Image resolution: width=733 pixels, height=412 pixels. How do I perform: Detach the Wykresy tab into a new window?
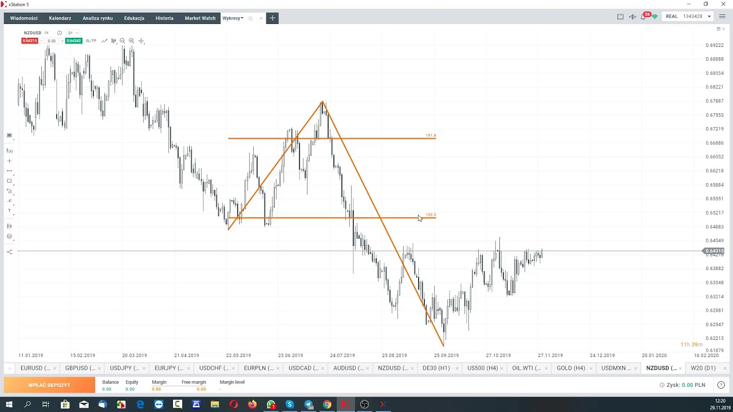click(x=250, y=18)
